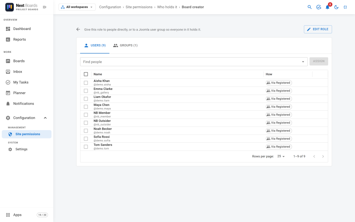Click the 1–9 of 9 pagination text
Viewport: 355px width, 222px height.
(x=299, y=157)
